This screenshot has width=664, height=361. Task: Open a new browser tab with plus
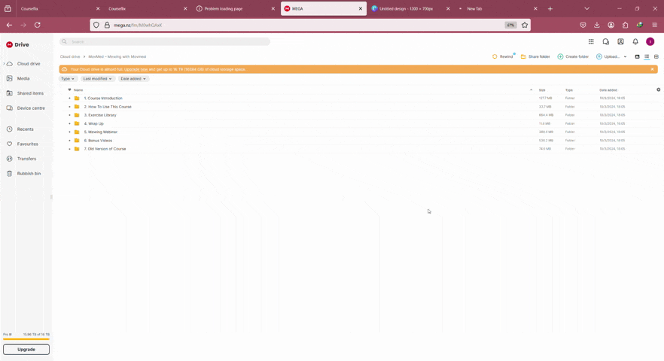(x=550, y=8)
